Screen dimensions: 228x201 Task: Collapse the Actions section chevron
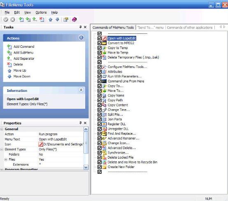click(x=81, y=38)
